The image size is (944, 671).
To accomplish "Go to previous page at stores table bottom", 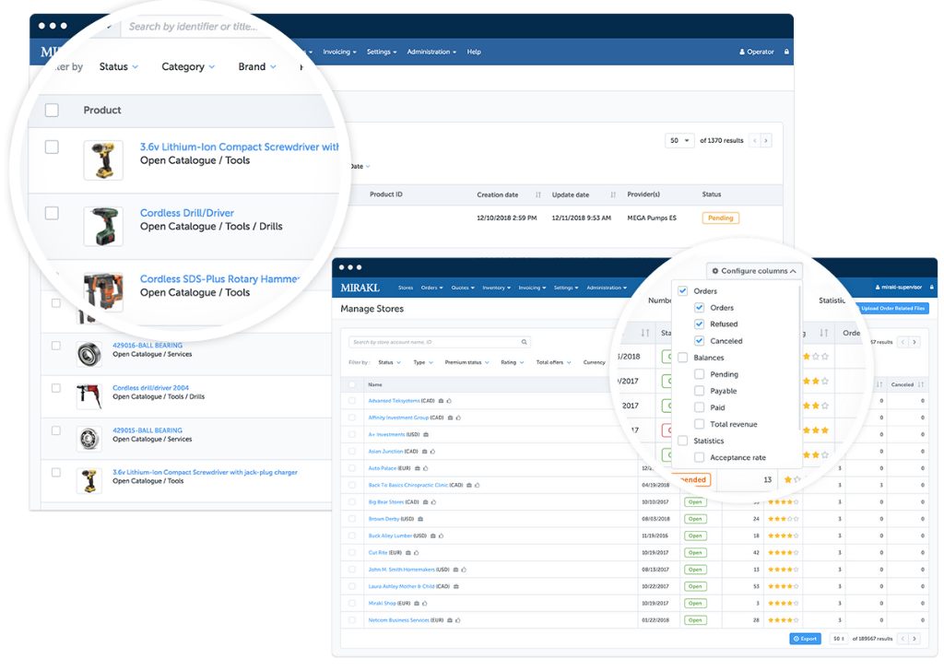I will [903, 639].
